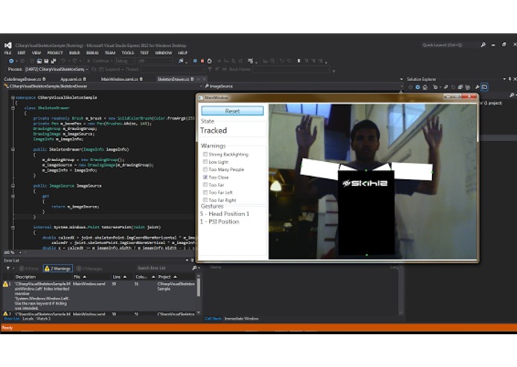517x367 pixels.
Task: Open the WINDOW menu
Action: pos(163,53)
